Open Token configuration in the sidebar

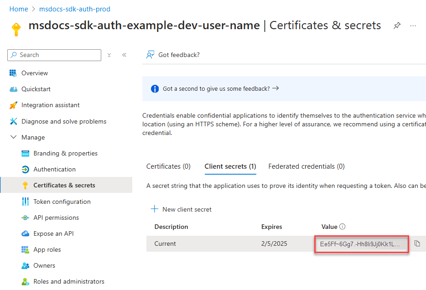62,202
